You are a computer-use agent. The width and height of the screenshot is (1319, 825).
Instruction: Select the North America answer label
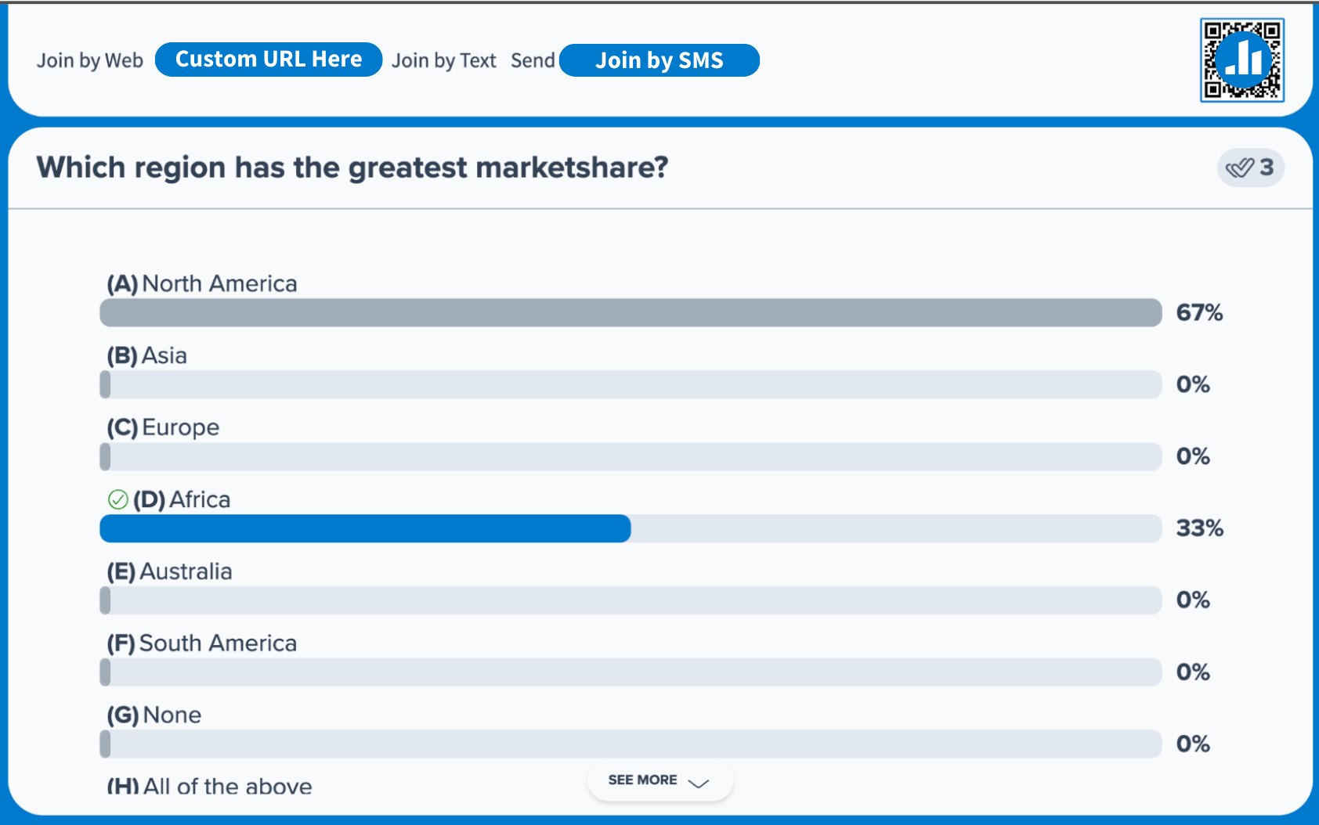click(x=202, y=283)
